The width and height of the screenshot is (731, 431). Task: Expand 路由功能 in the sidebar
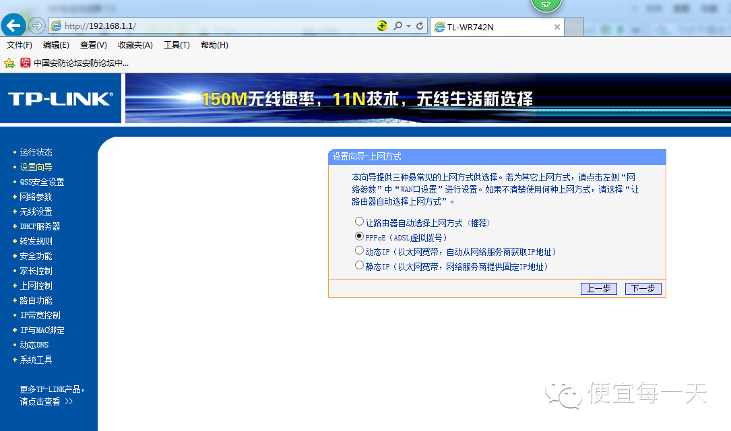coord(36,301)
